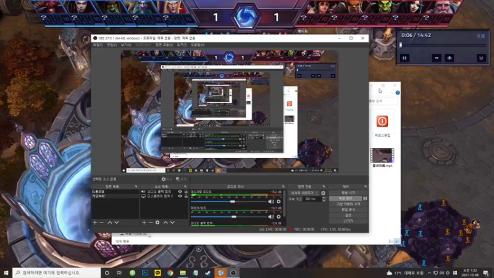This screenshot has height=278, width=494.
Task: Select the second scene in scenes list
Action: coord(115,196)
